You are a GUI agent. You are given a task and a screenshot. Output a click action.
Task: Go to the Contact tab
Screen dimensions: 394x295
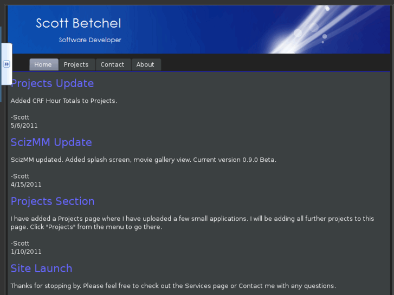[112, 64]
